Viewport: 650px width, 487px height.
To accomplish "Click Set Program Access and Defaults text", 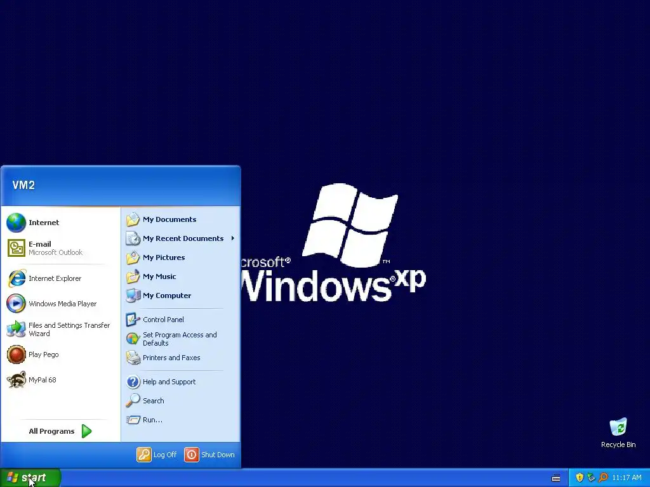I will (x=180, y=339).
